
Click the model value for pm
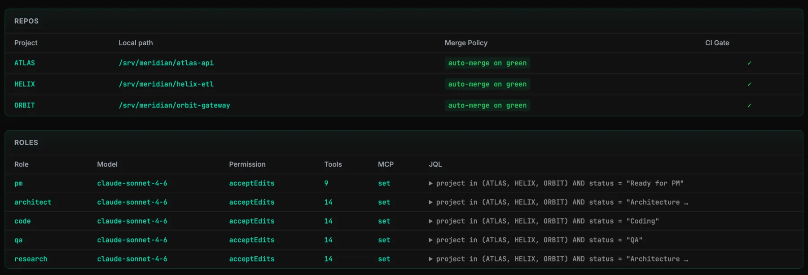[132, 183]
